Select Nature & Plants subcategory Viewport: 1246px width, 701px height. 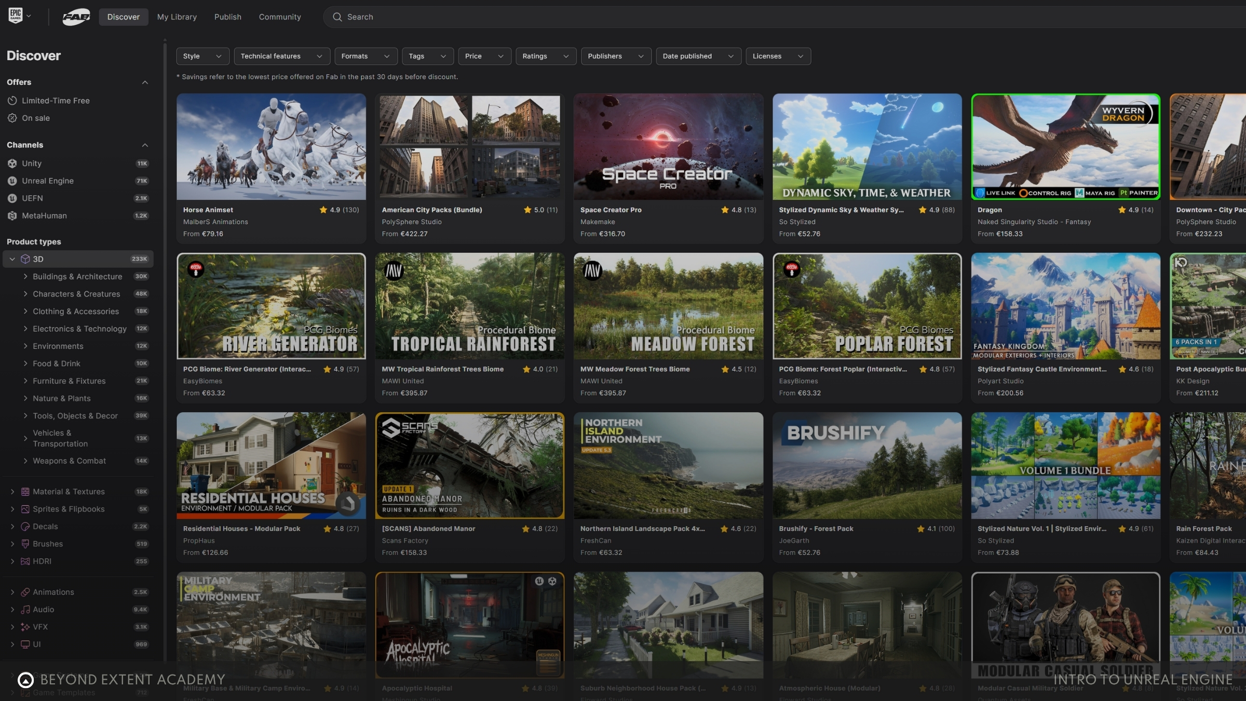coord(61,398)
